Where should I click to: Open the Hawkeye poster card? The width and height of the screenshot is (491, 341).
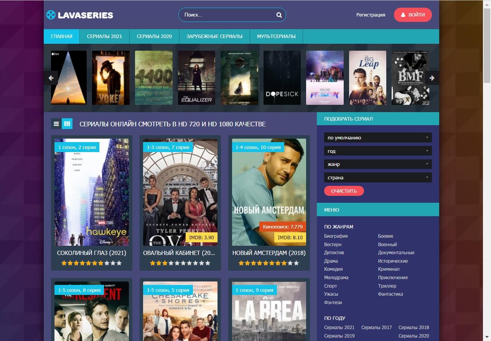click(x=92, y=192)
